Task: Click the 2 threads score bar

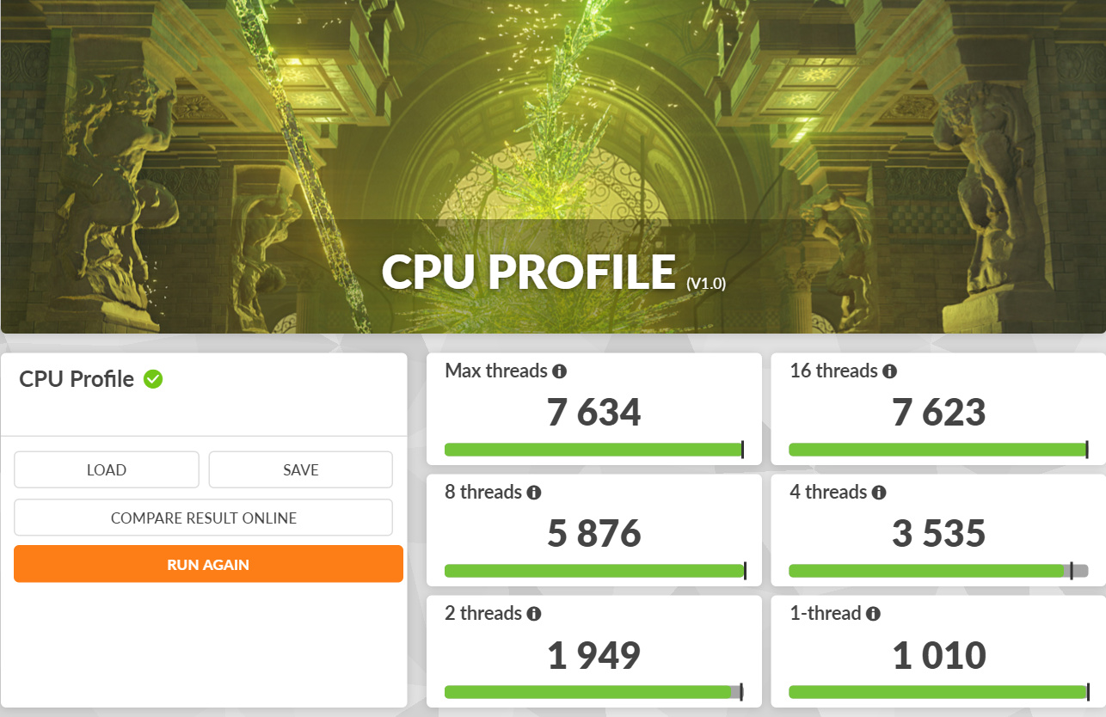Action: coord(594,692)
